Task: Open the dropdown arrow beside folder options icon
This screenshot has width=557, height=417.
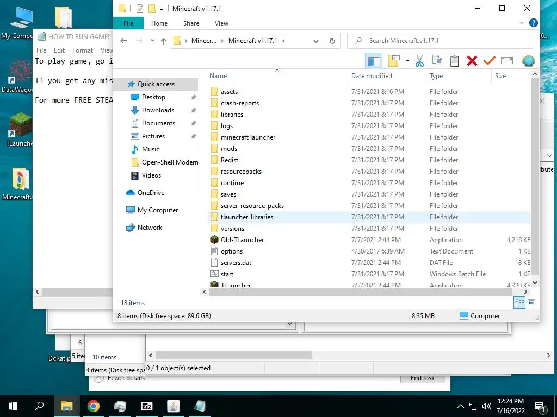Action: tap(407, 61)
